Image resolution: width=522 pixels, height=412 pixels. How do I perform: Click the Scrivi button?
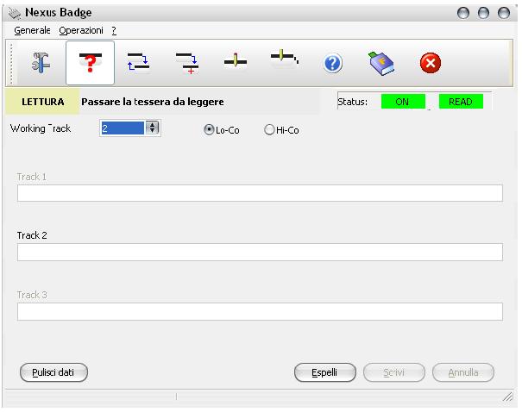pyautogui.click(x=394, y=372)
